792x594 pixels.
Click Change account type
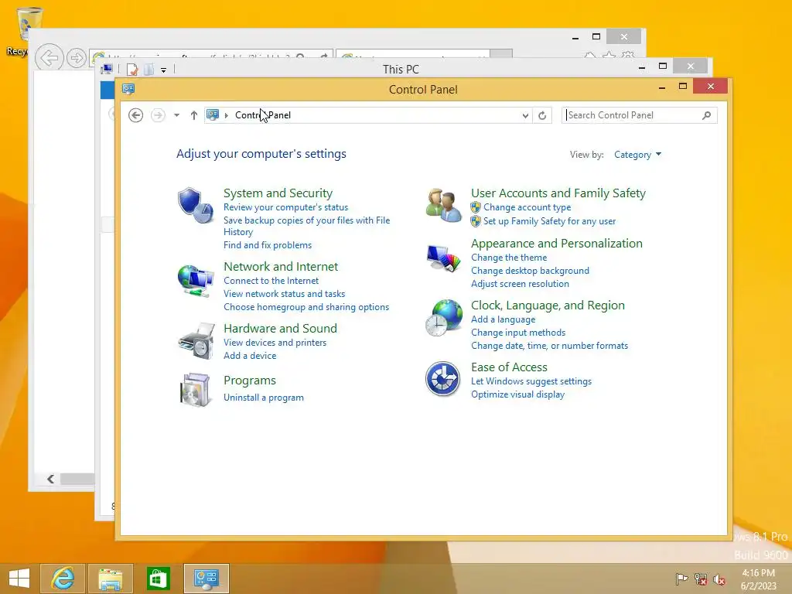[x=527, y=207]
